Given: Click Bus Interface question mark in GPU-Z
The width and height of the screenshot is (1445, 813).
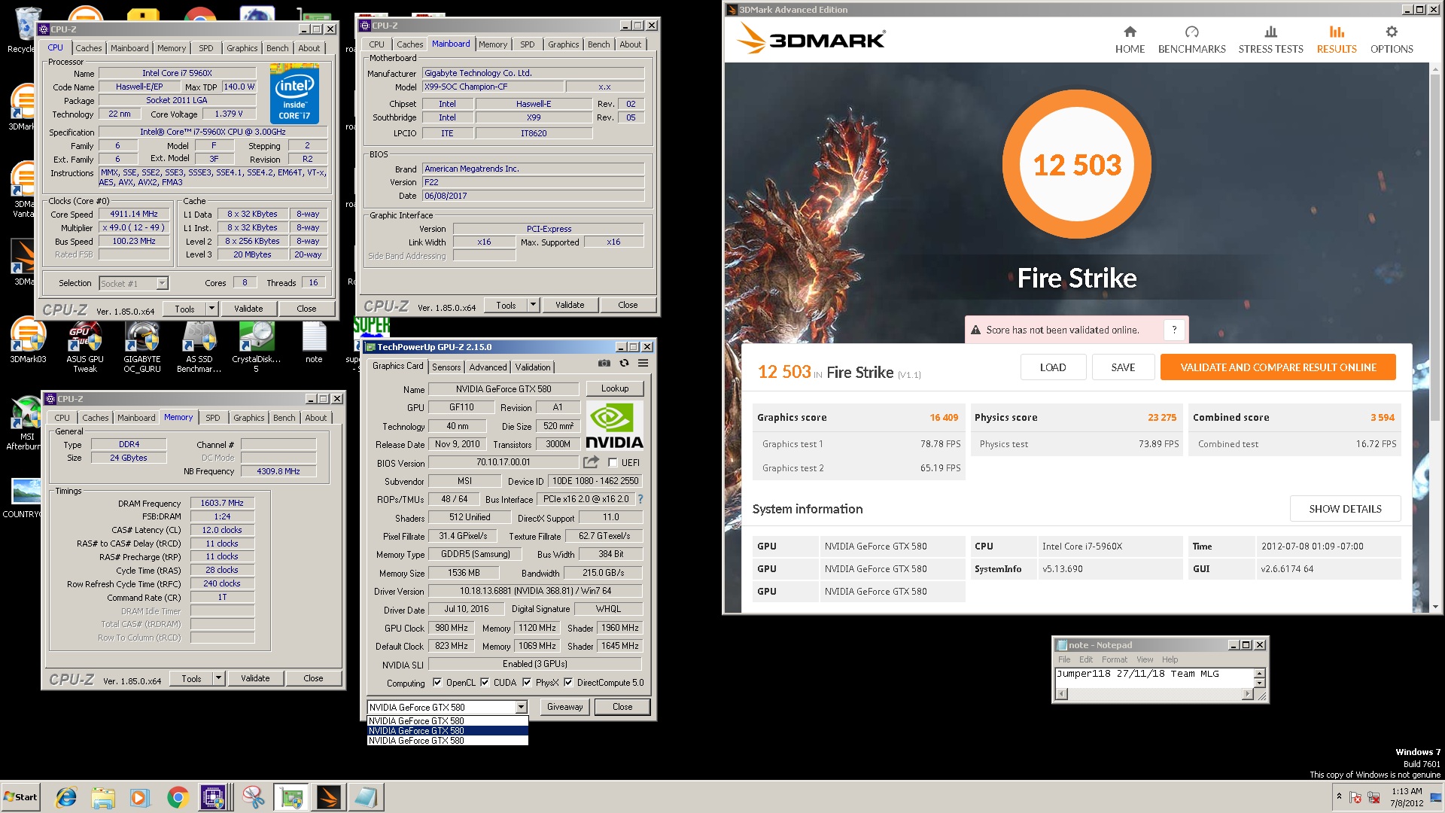Looking at the screenshot, I should tap(640, 499).
